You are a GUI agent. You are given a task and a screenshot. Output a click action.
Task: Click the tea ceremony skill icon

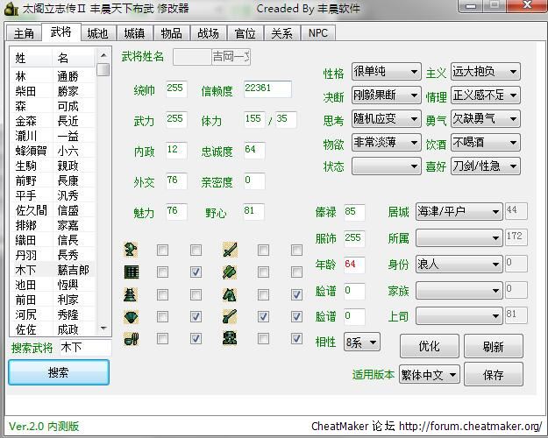point(131,339)
